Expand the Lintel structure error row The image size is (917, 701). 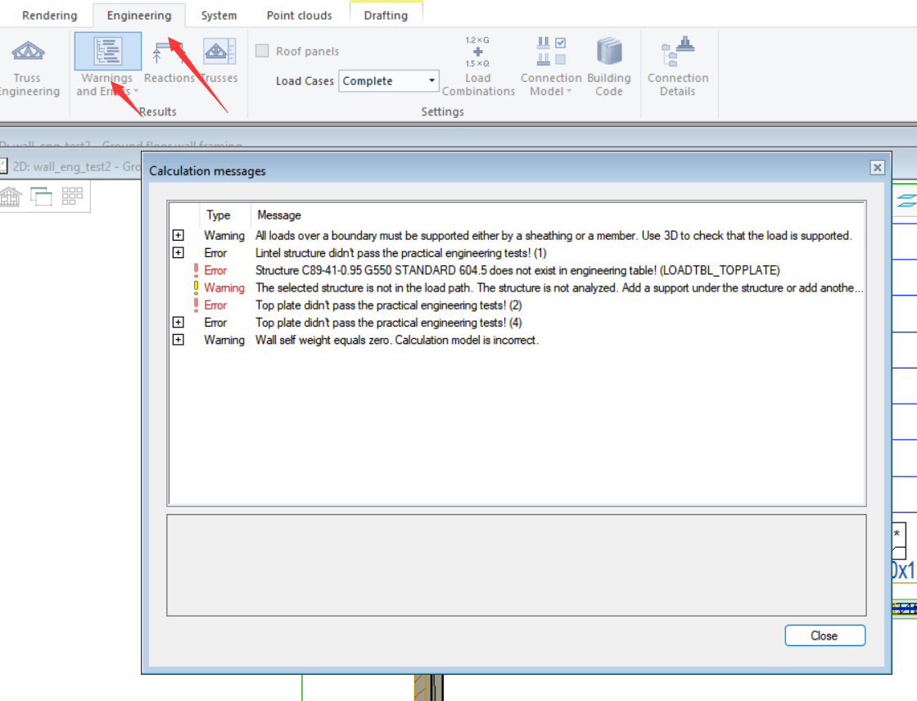[x=178, y=253]
